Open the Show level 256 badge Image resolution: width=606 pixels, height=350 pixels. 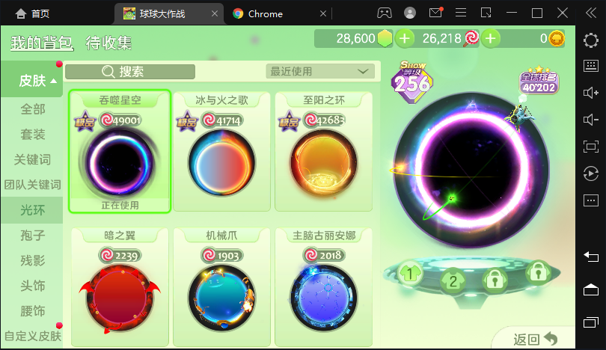pyautogui.click(x=412, y=82)
